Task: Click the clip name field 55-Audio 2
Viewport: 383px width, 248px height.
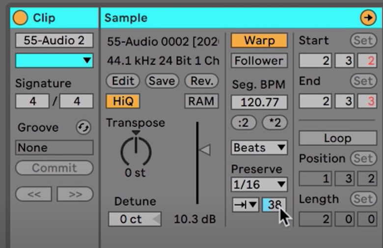Action: (x=54, y=40)
